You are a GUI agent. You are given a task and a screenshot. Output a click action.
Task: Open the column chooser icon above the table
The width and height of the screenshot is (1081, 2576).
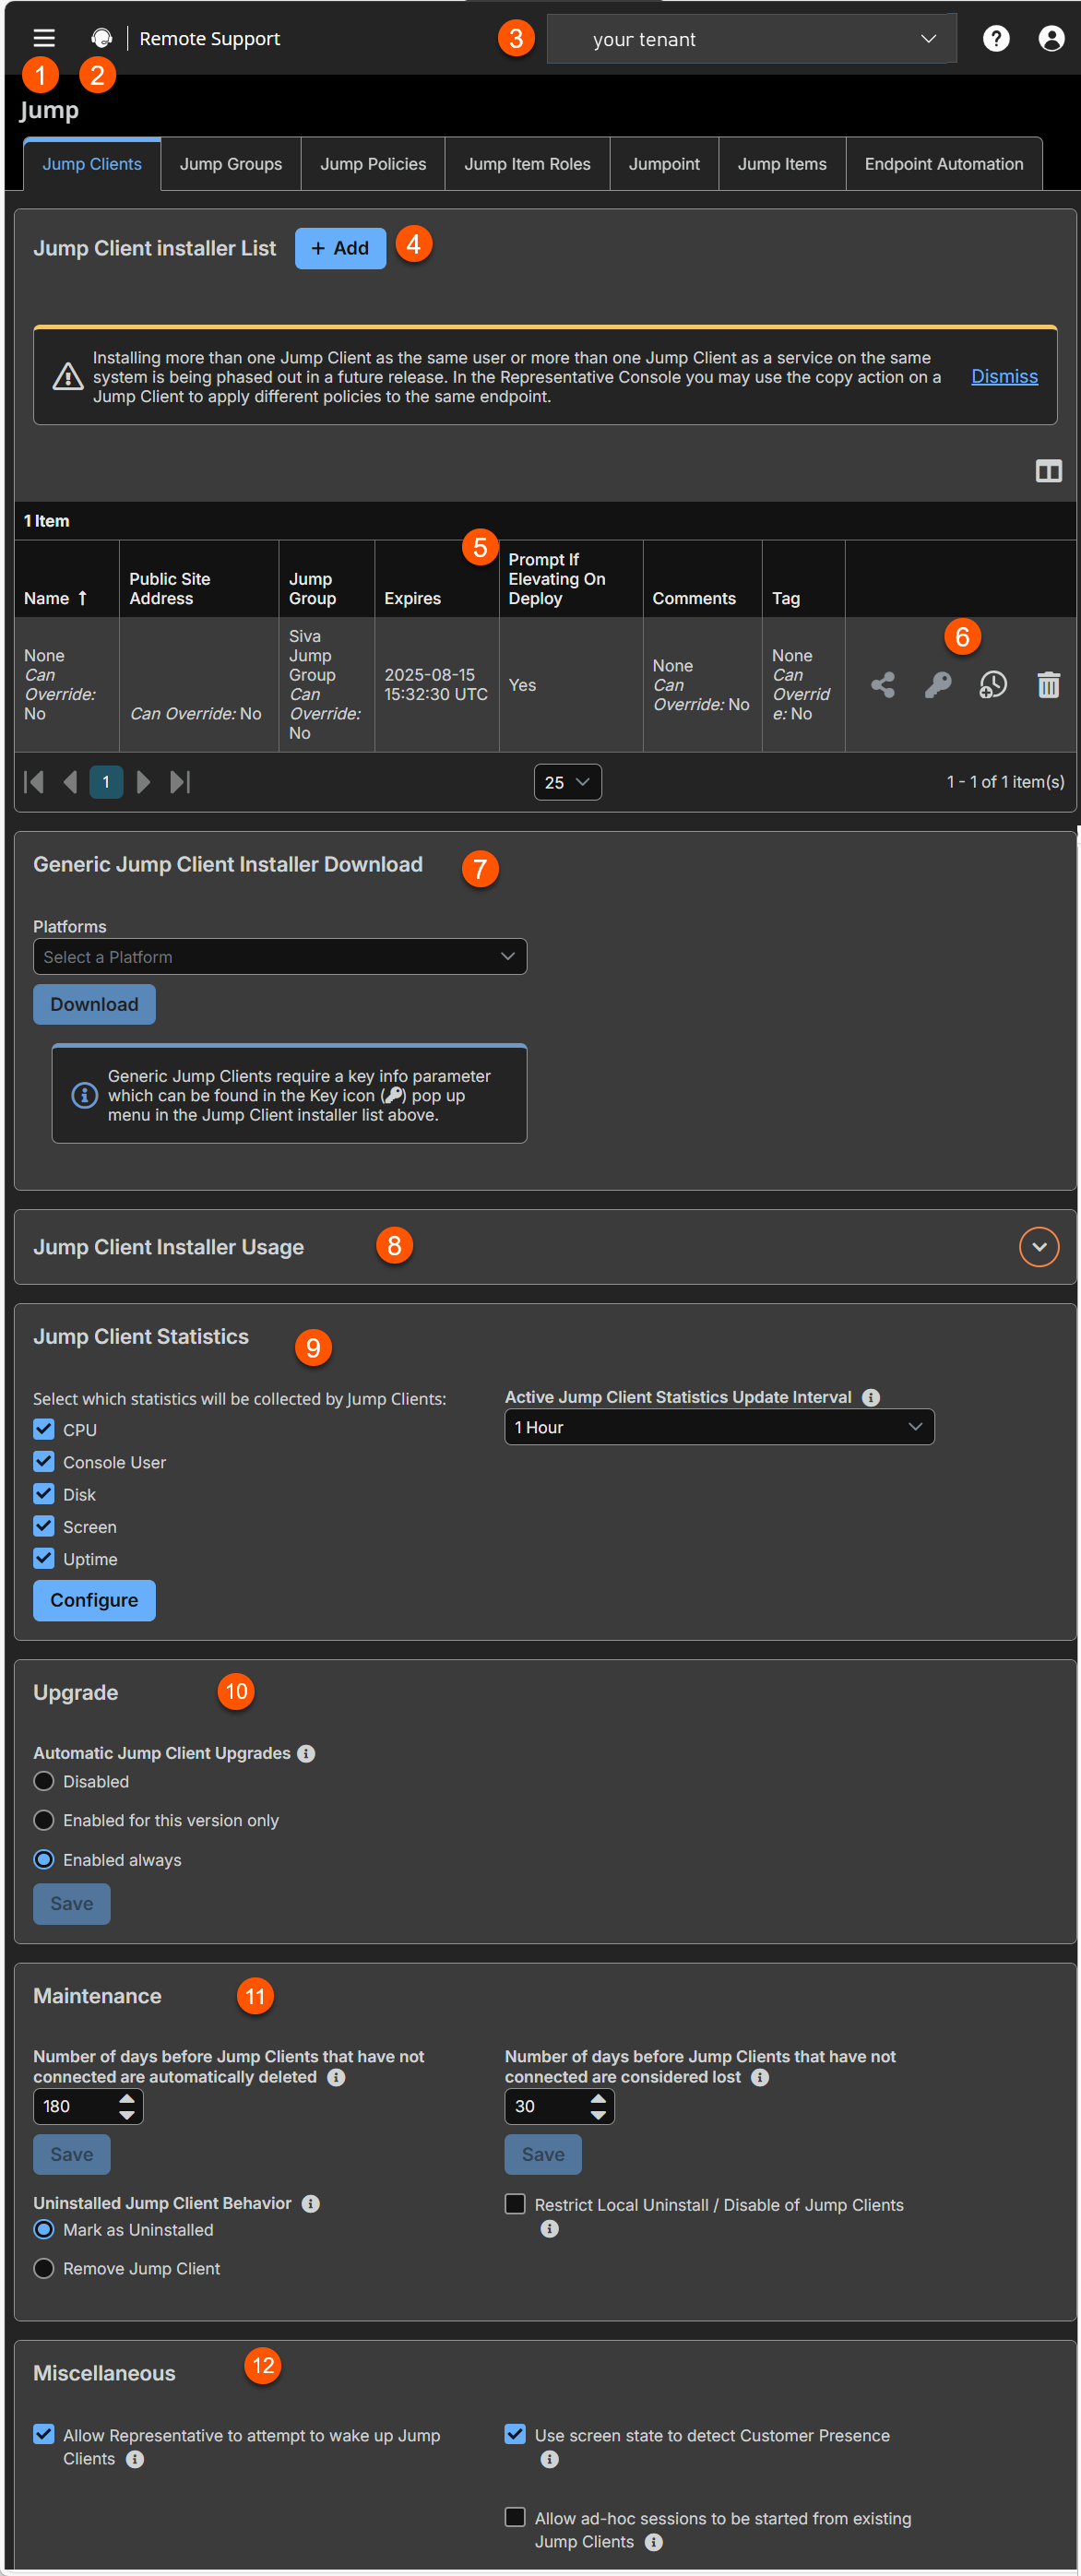1048,470
